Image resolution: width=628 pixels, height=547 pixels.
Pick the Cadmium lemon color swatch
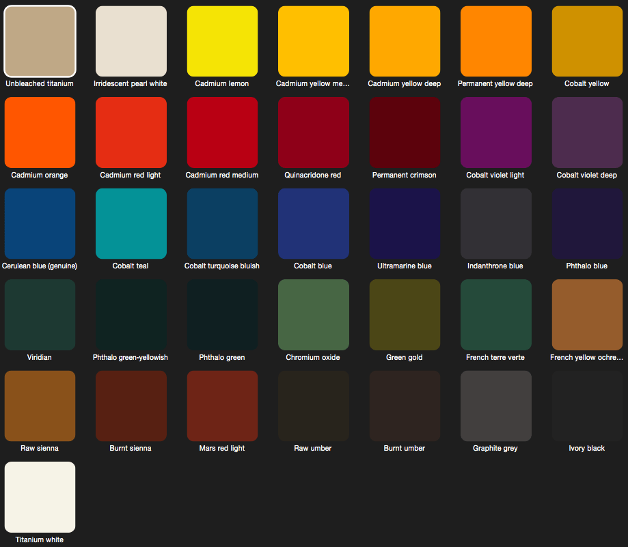click(222, 41)
